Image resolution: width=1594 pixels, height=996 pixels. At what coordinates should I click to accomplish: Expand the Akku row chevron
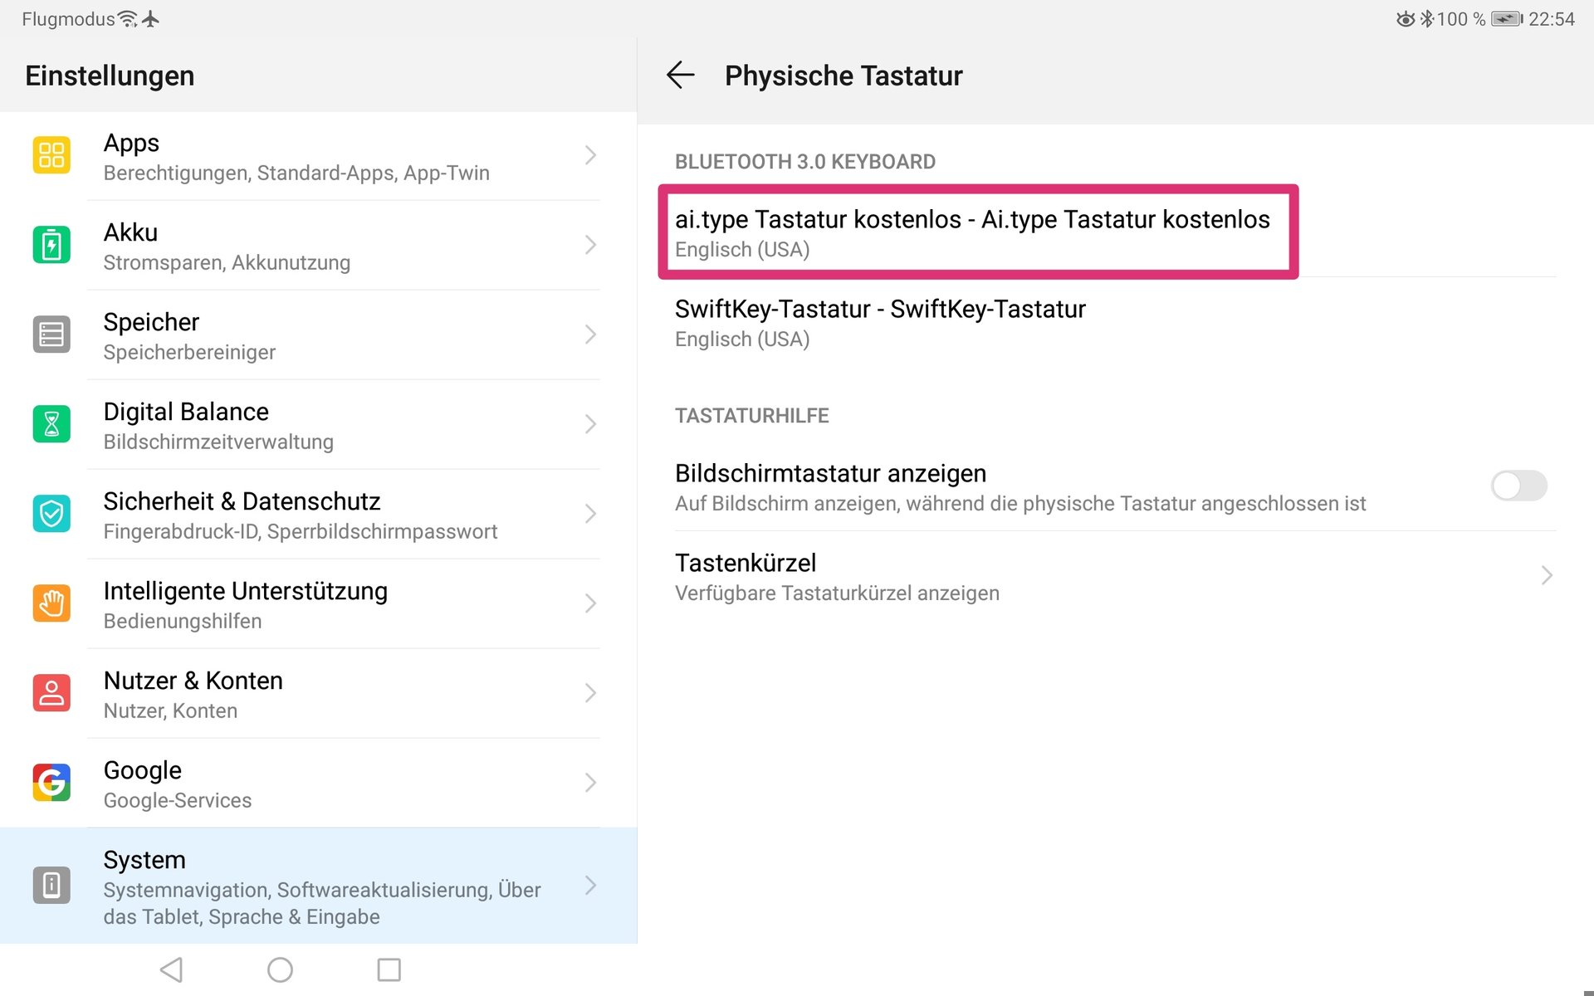590,245
